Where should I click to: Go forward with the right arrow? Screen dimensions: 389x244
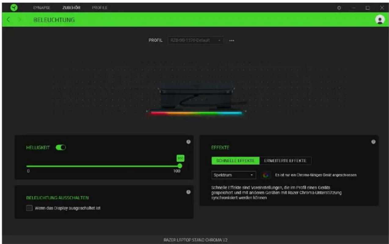(19, 20)
